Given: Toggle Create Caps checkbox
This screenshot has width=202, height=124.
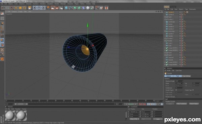Looking at the screenshot, I should (x=193, y=90).
